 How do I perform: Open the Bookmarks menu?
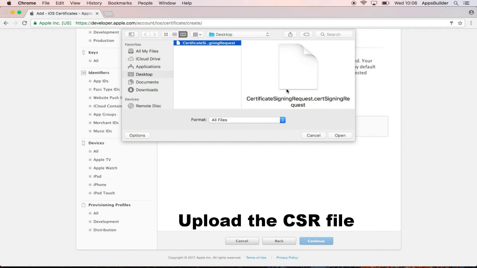[x=120, y=3]
